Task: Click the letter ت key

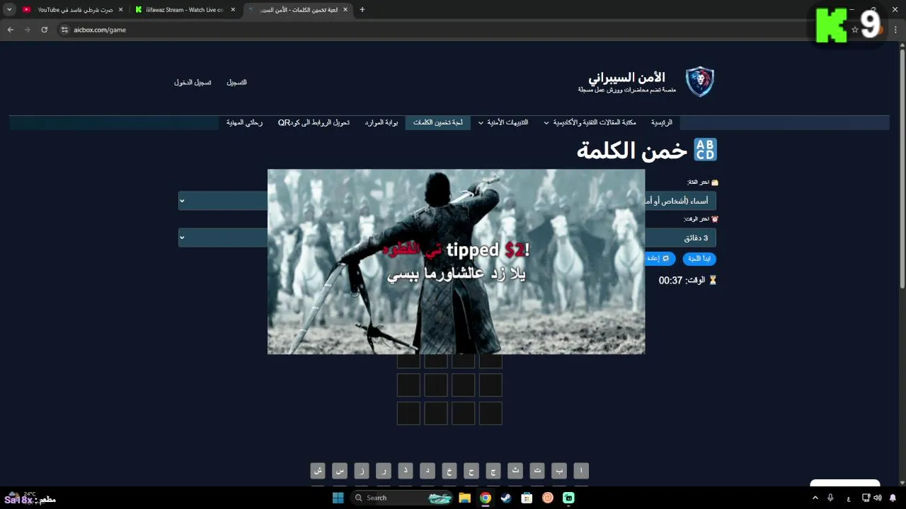Action: pyautogui.click(x=537, y=471)
